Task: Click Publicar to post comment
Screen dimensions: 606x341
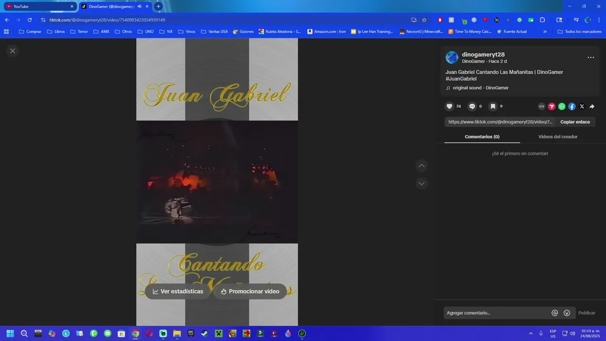Action: 587,313
